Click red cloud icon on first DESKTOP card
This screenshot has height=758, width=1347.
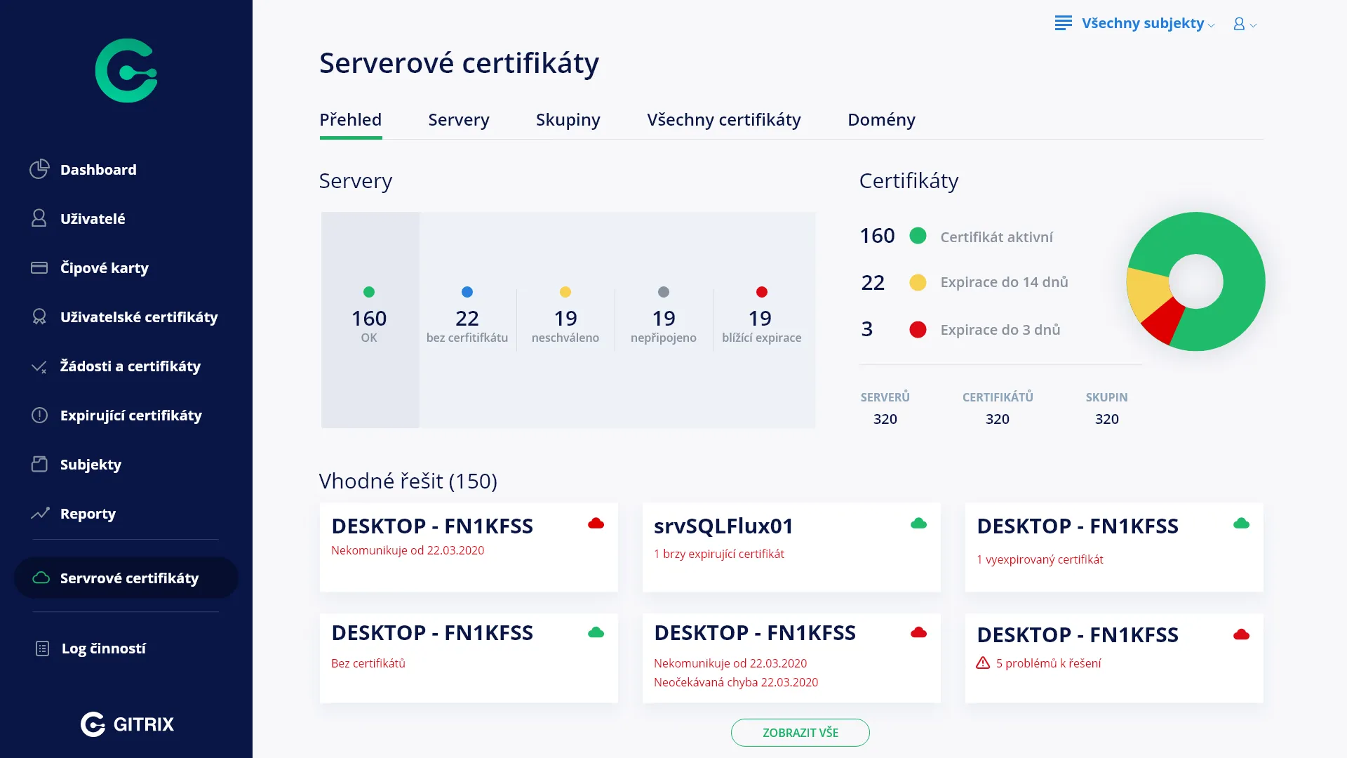pos(596,524)
